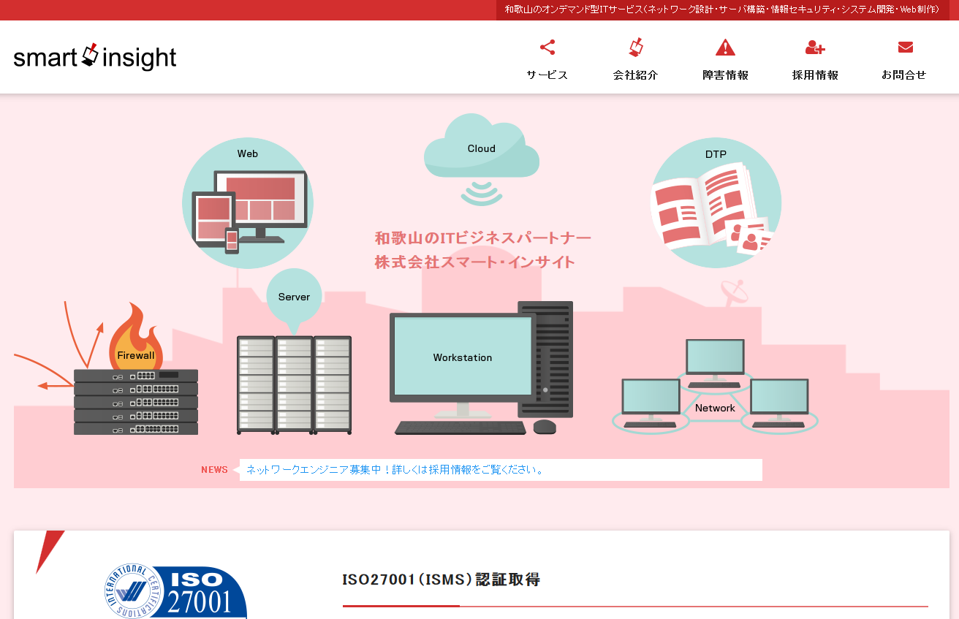
Task: Click the Web devices illustration
Action: pos(248,203)
